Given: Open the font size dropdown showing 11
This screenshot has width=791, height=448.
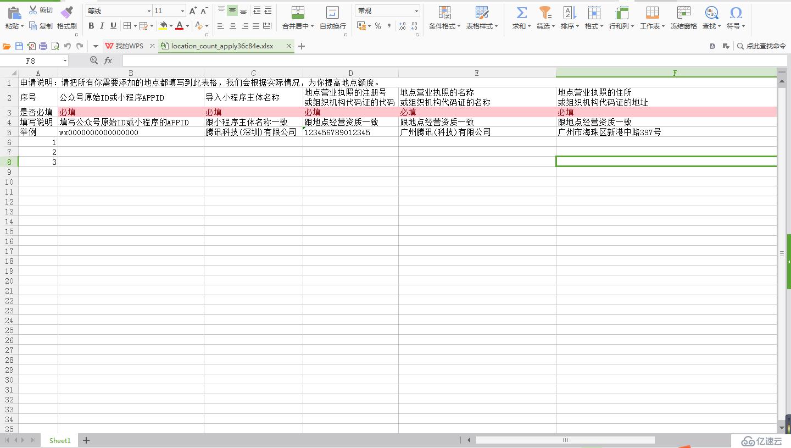Looking at the screenshot, I should click(182, 11).
